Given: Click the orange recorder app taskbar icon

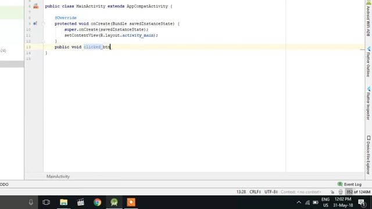Looking at the screenshot, I should tap(131, 202).
